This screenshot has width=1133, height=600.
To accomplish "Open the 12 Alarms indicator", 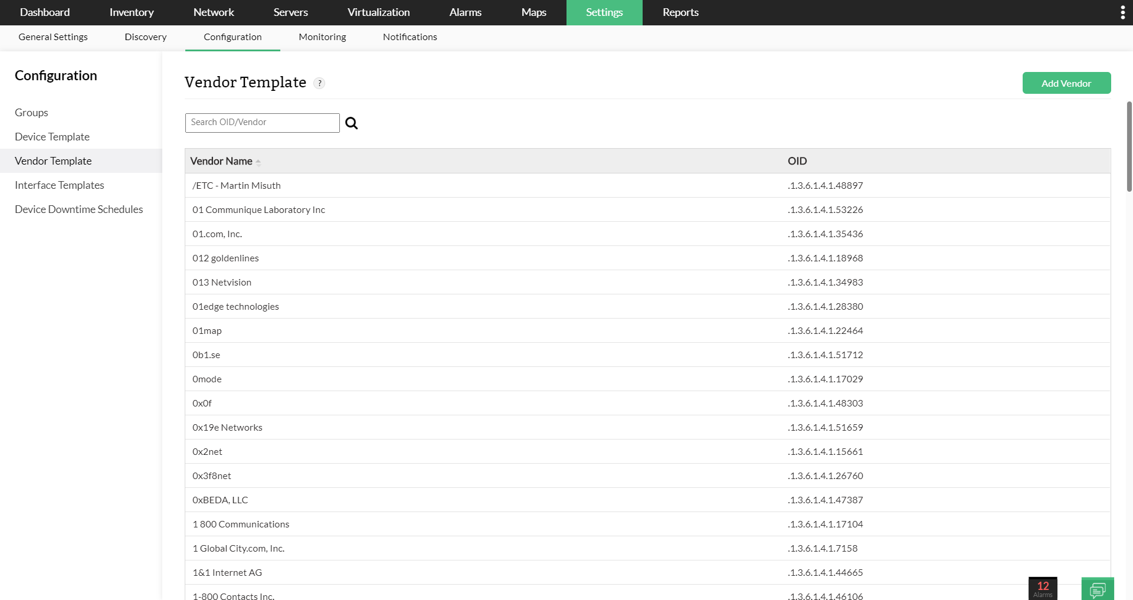I will click(1043, 589).
